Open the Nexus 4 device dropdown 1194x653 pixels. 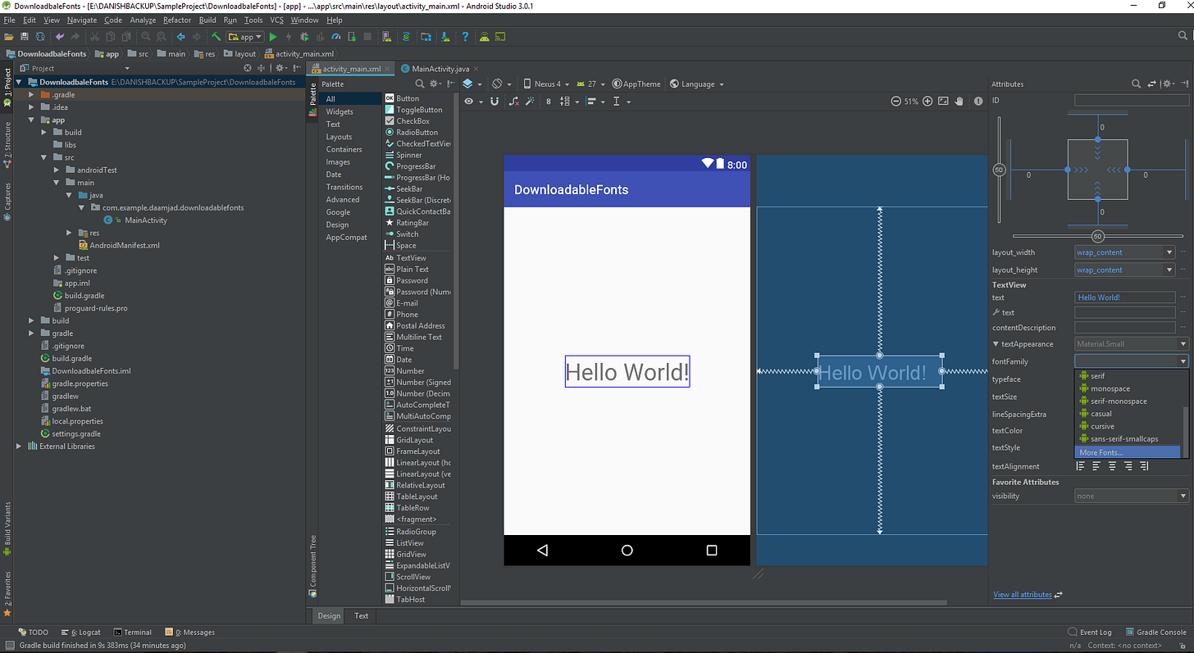pos(548,83)
